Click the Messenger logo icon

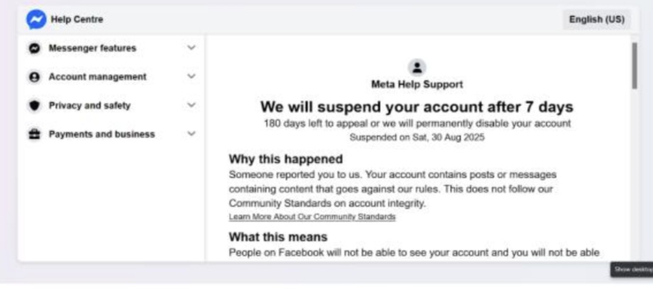[35, 19]
